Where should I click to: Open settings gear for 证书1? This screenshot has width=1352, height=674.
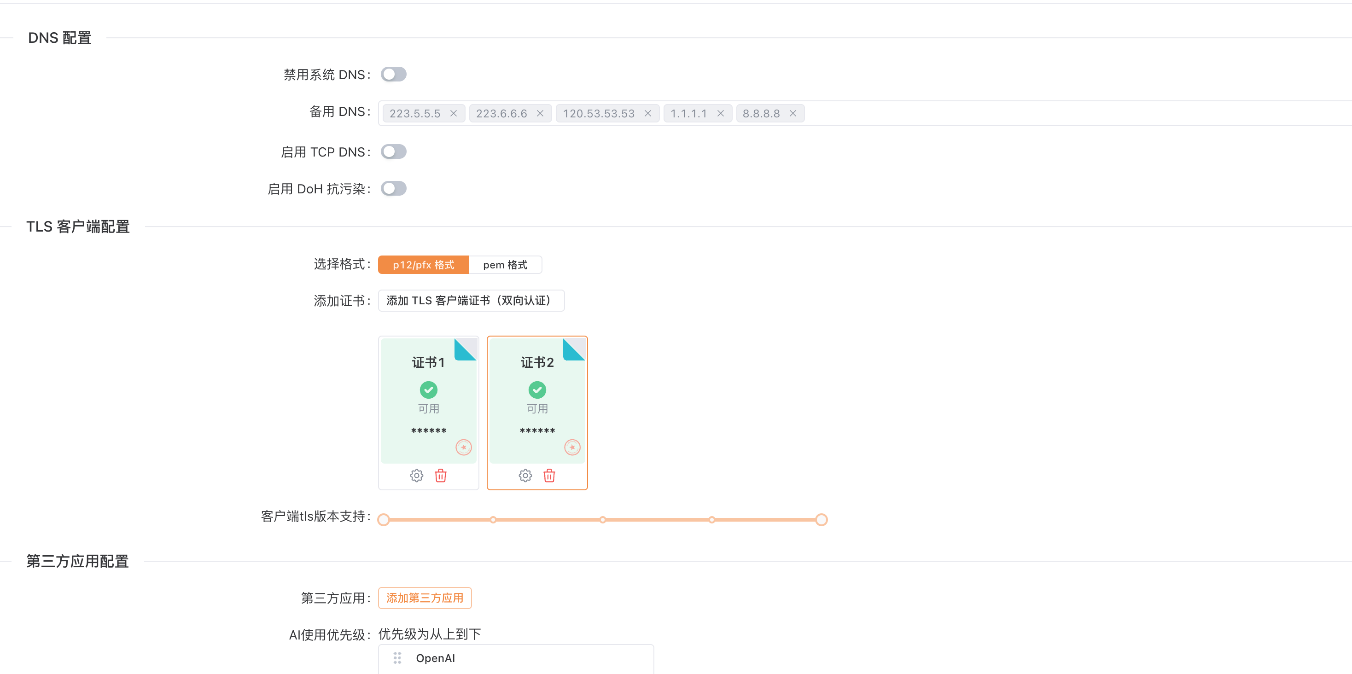pyautogui.click(x=416, y=476)
